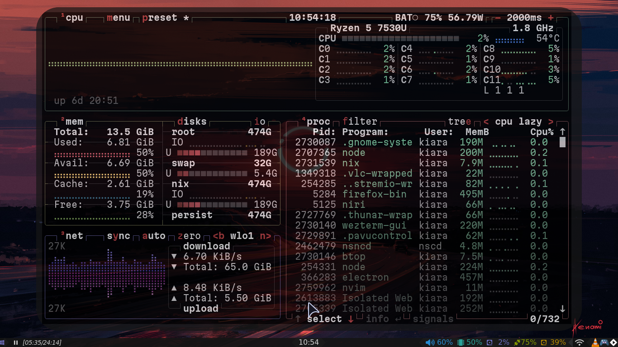This screenshot has width=618, height=347.
Task: Toggle the disks view in mem box
Action: click(x=192, y=122)
